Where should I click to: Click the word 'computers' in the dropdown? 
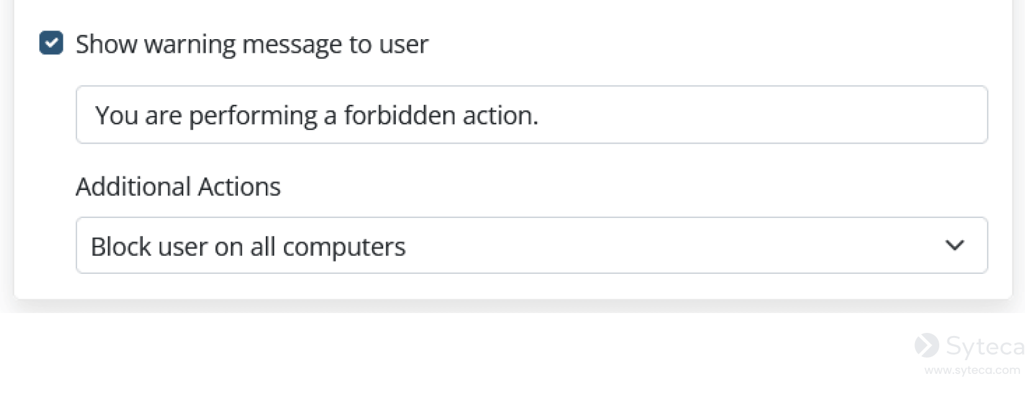pos(344,247)
